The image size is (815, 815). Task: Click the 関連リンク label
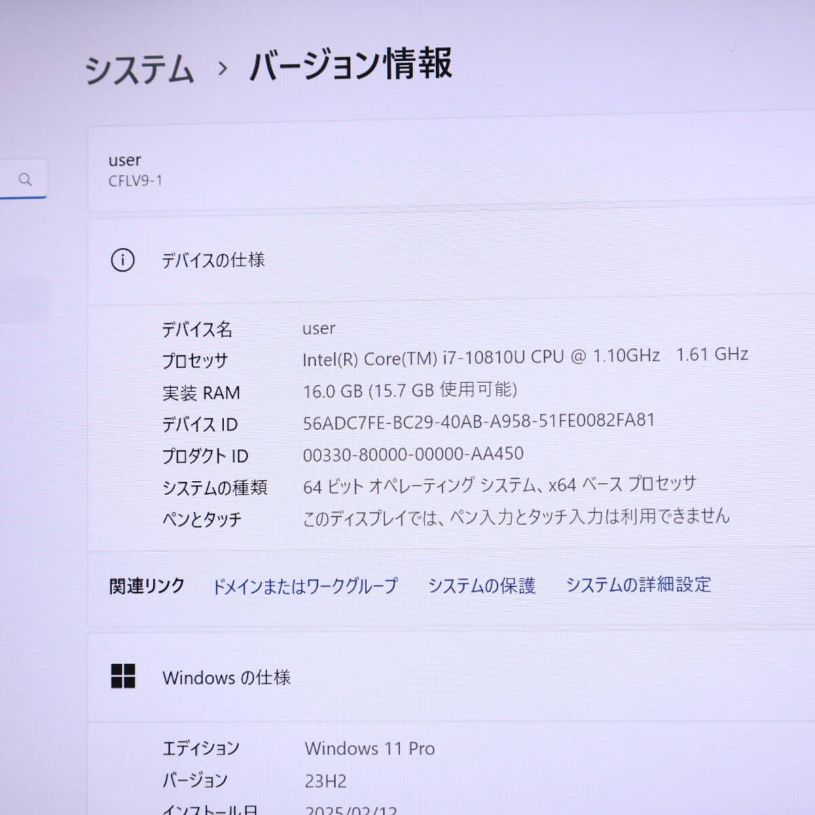(147, 586)
